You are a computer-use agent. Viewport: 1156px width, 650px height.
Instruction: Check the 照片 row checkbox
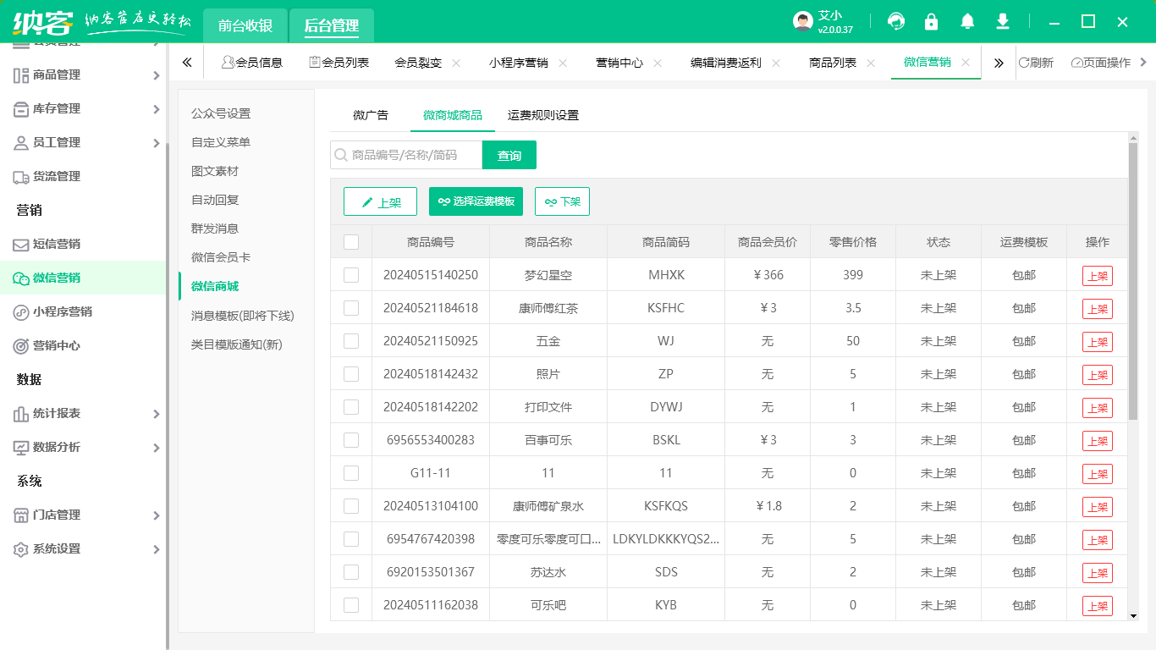(x=351, y=374)
